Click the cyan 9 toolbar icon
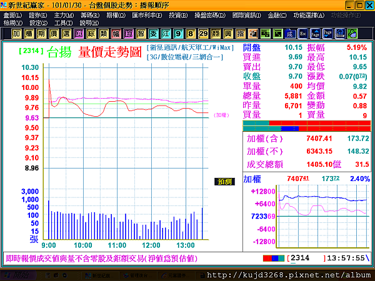375x281 pixels. pos(178,34)
